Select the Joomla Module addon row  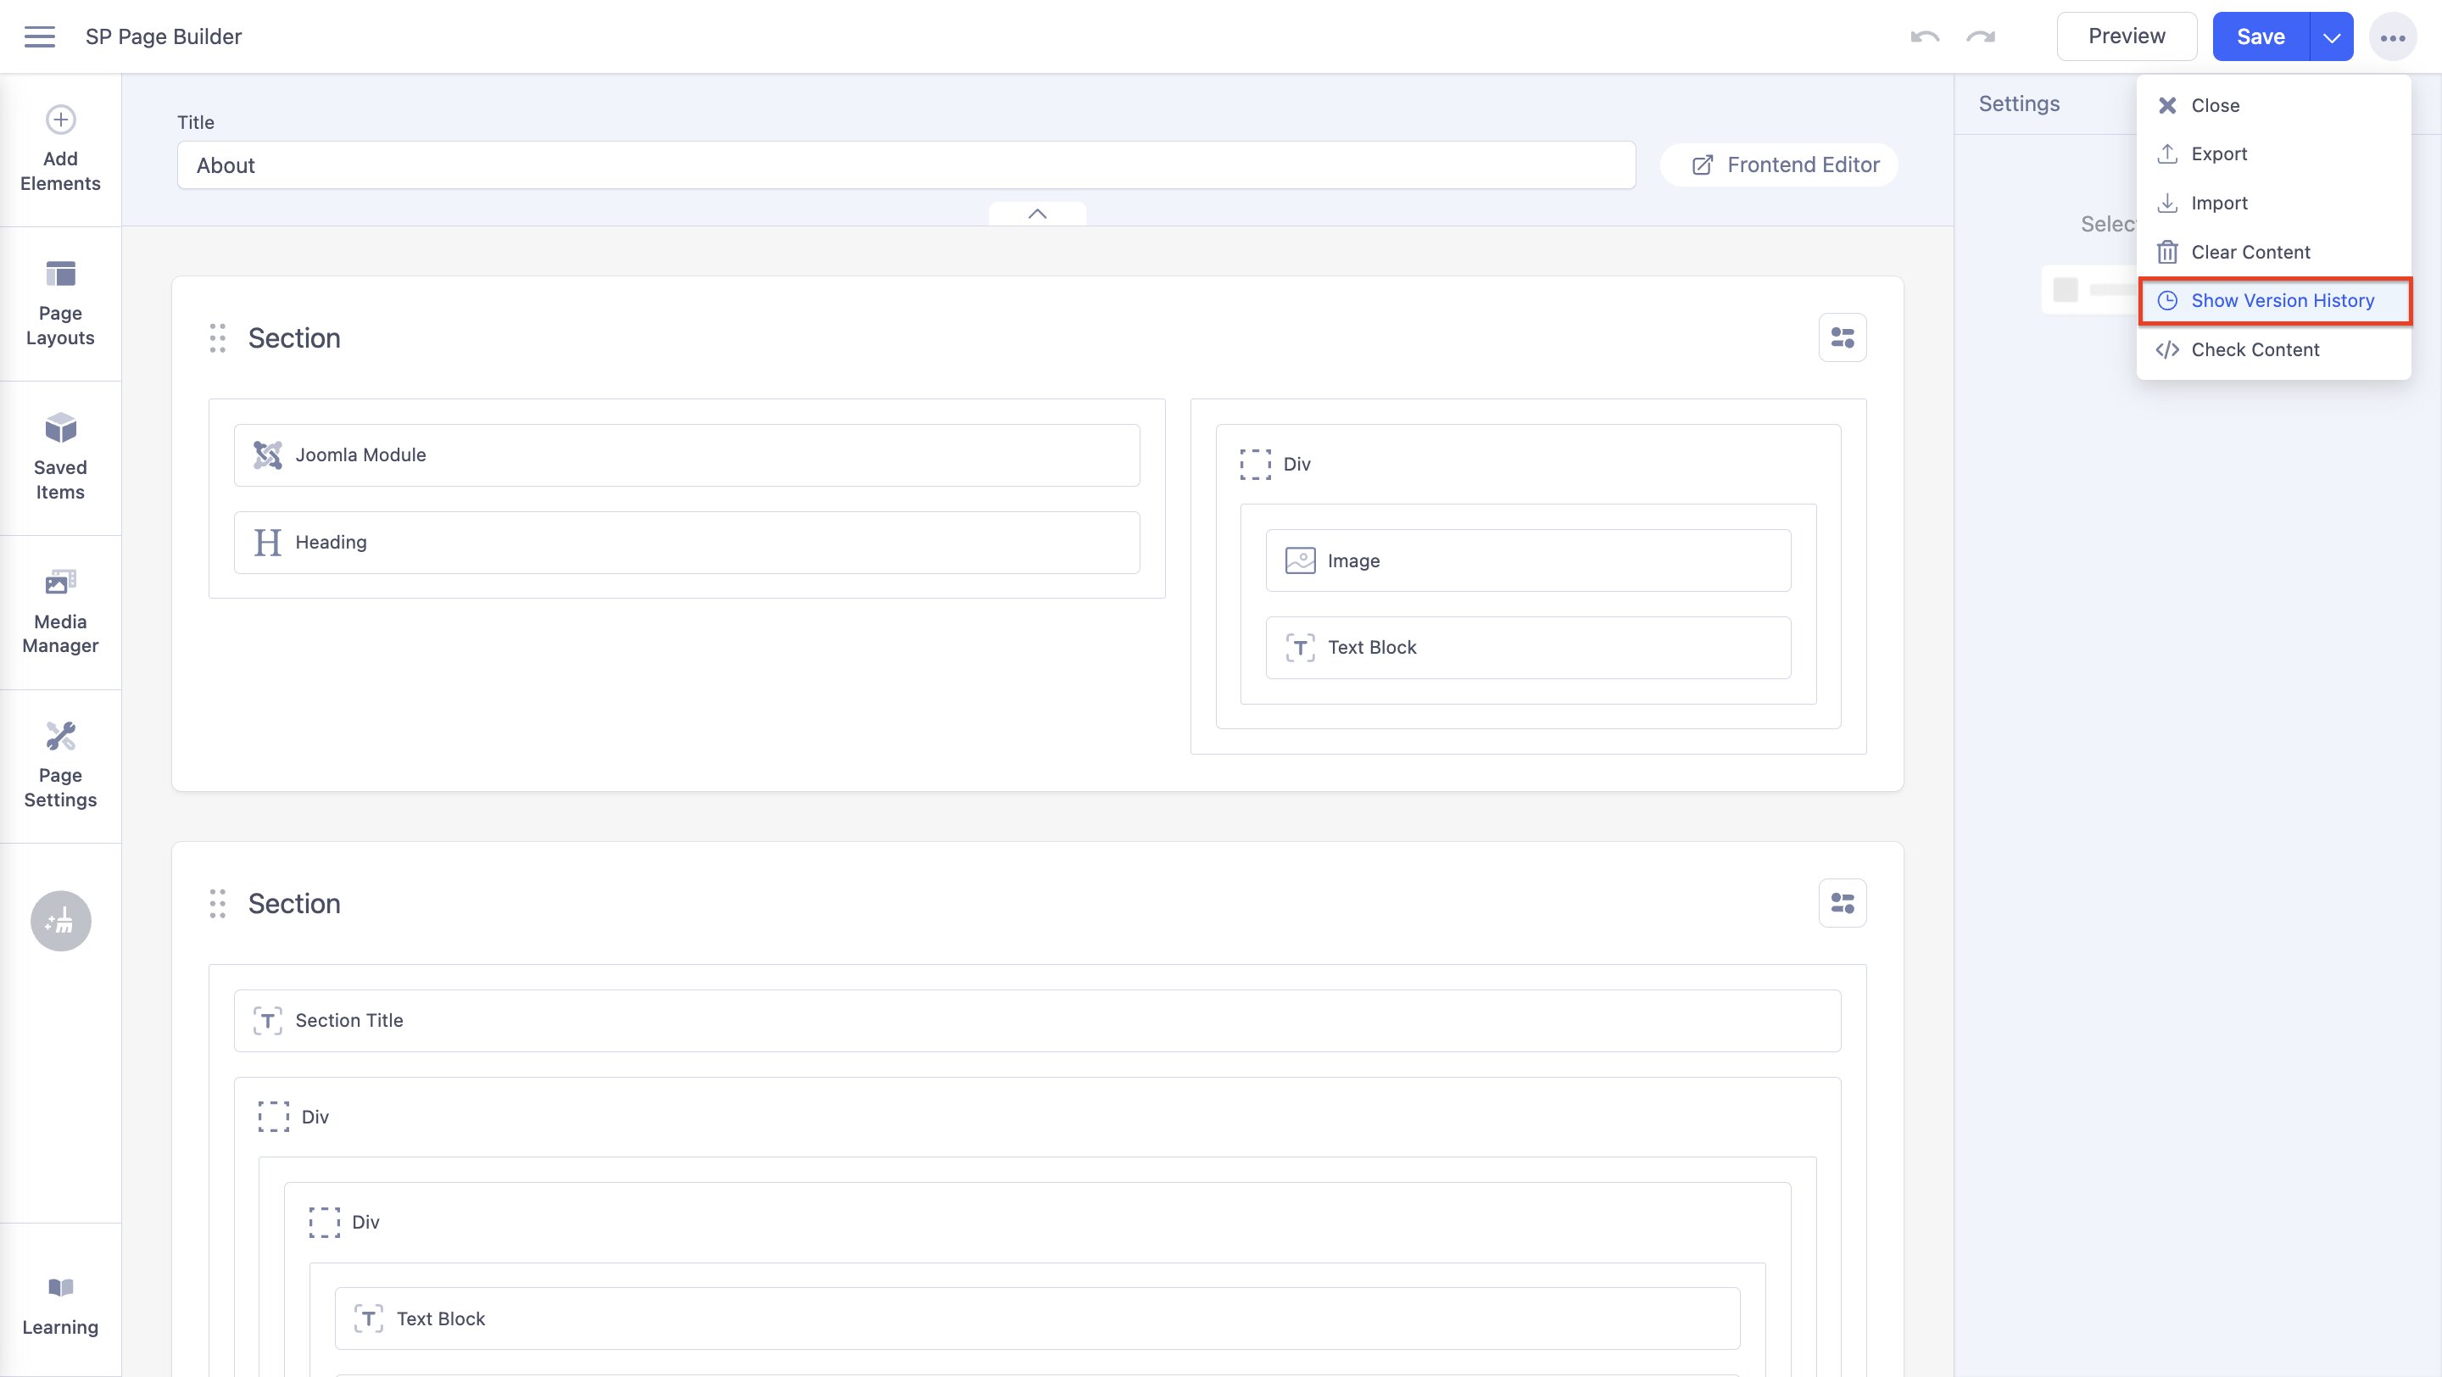click(x=686, y=454)
